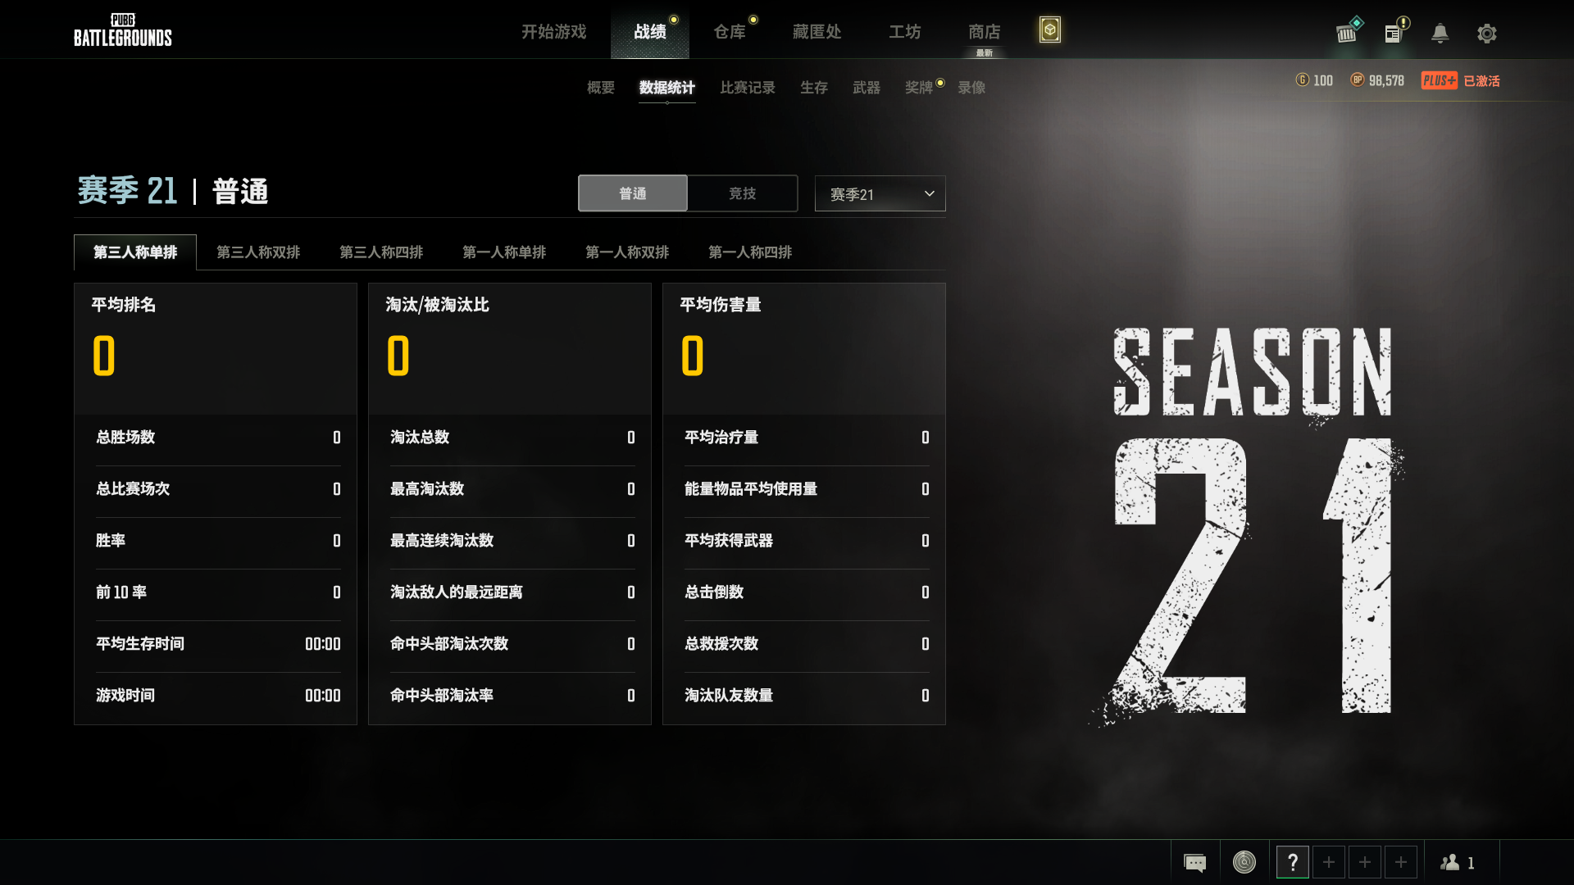Select the 第三人称双排 tab

pos(258,252)
